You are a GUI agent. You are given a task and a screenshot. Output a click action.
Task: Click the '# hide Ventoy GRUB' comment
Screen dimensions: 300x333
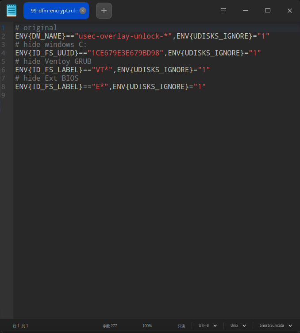(53, 61)
